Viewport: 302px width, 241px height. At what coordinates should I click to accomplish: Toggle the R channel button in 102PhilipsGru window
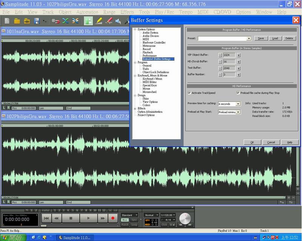pos(8,202)
